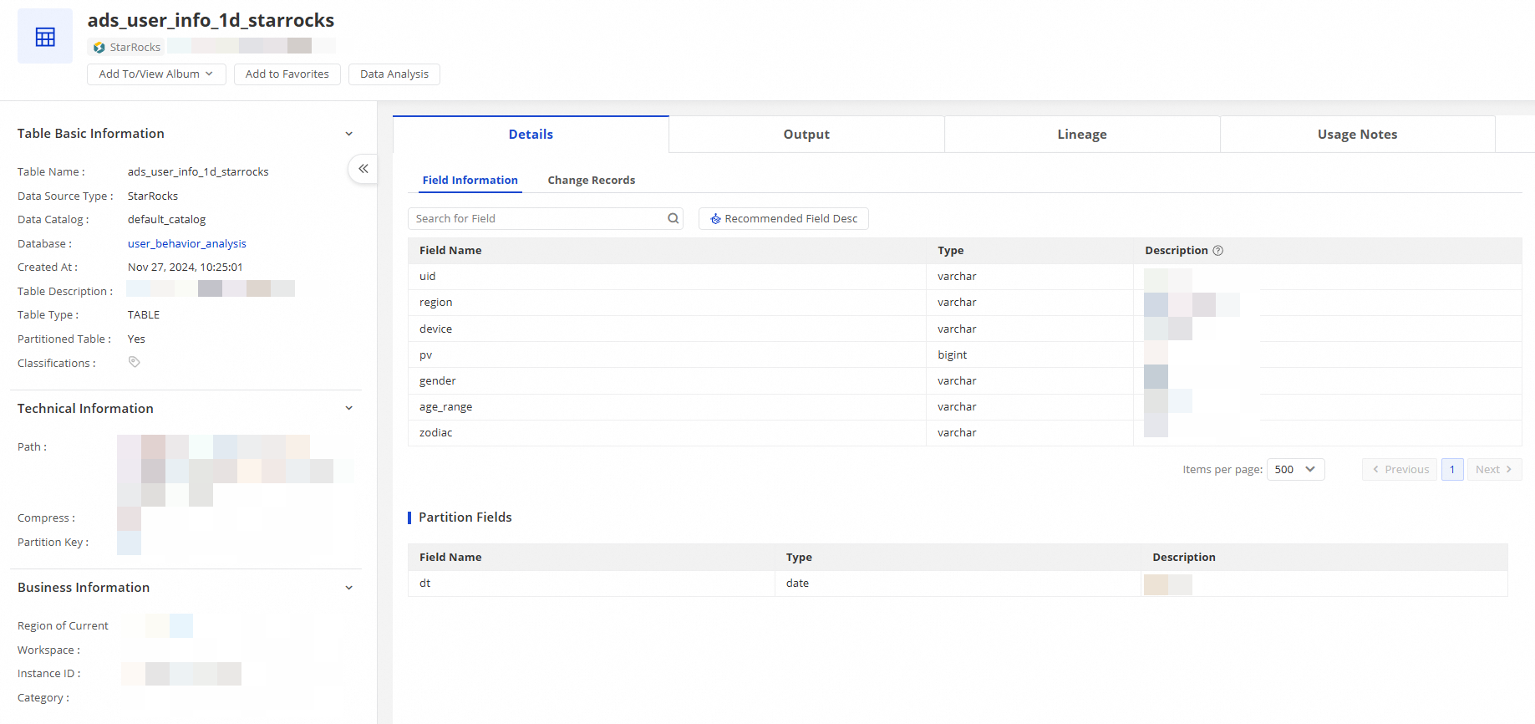Collapse Technical Information section
Viewport: 1535px width, 724px height.
click(348, 409)
